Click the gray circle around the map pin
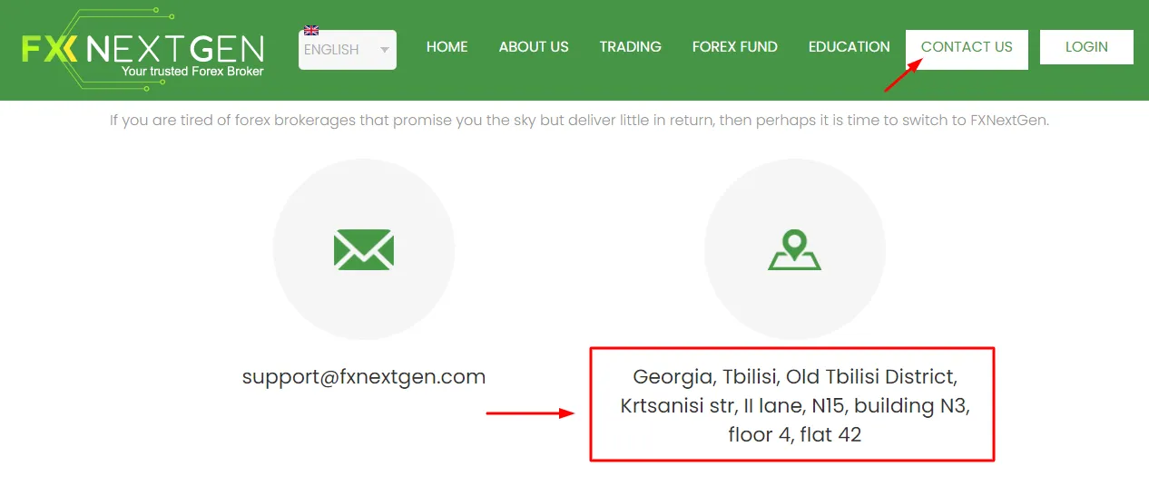Viewport: 1149px width, 495px height. coord(795,249)
